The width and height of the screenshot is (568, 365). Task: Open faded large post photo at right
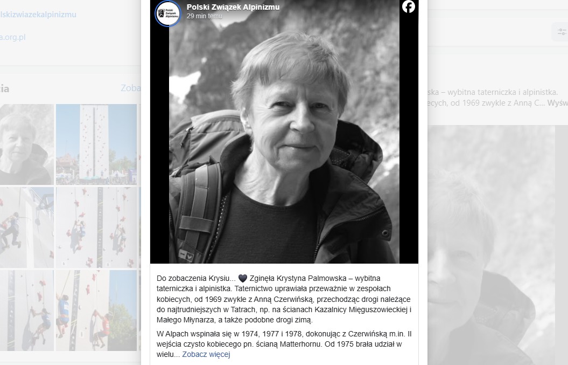pos(491,245)
